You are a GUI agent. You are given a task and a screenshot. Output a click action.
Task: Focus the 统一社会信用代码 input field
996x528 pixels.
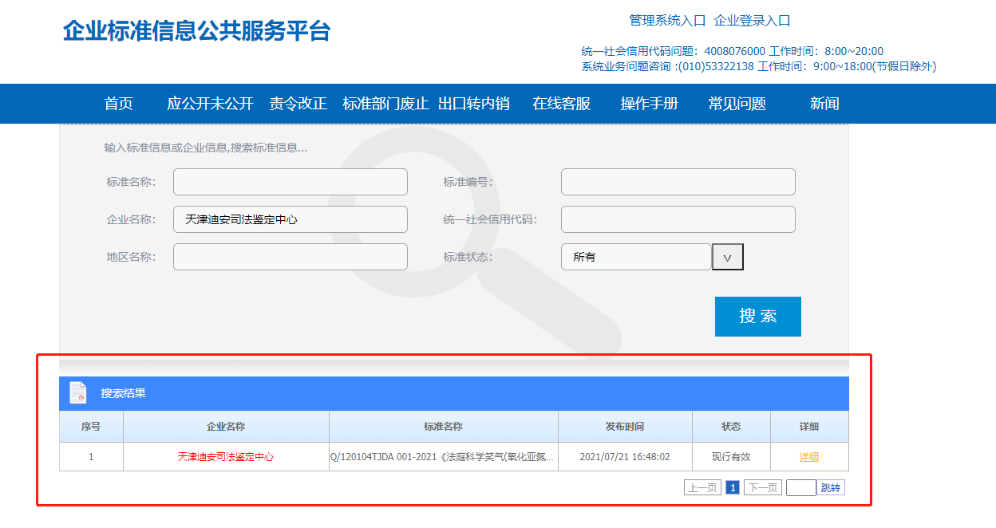click(678, 219)
